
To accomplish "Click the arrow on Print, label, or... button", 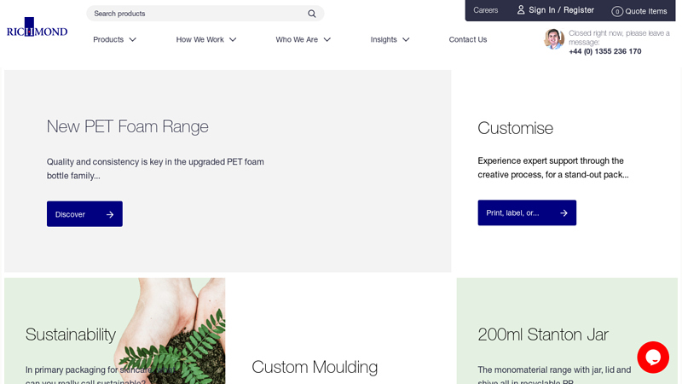I will tap(564, 212).
